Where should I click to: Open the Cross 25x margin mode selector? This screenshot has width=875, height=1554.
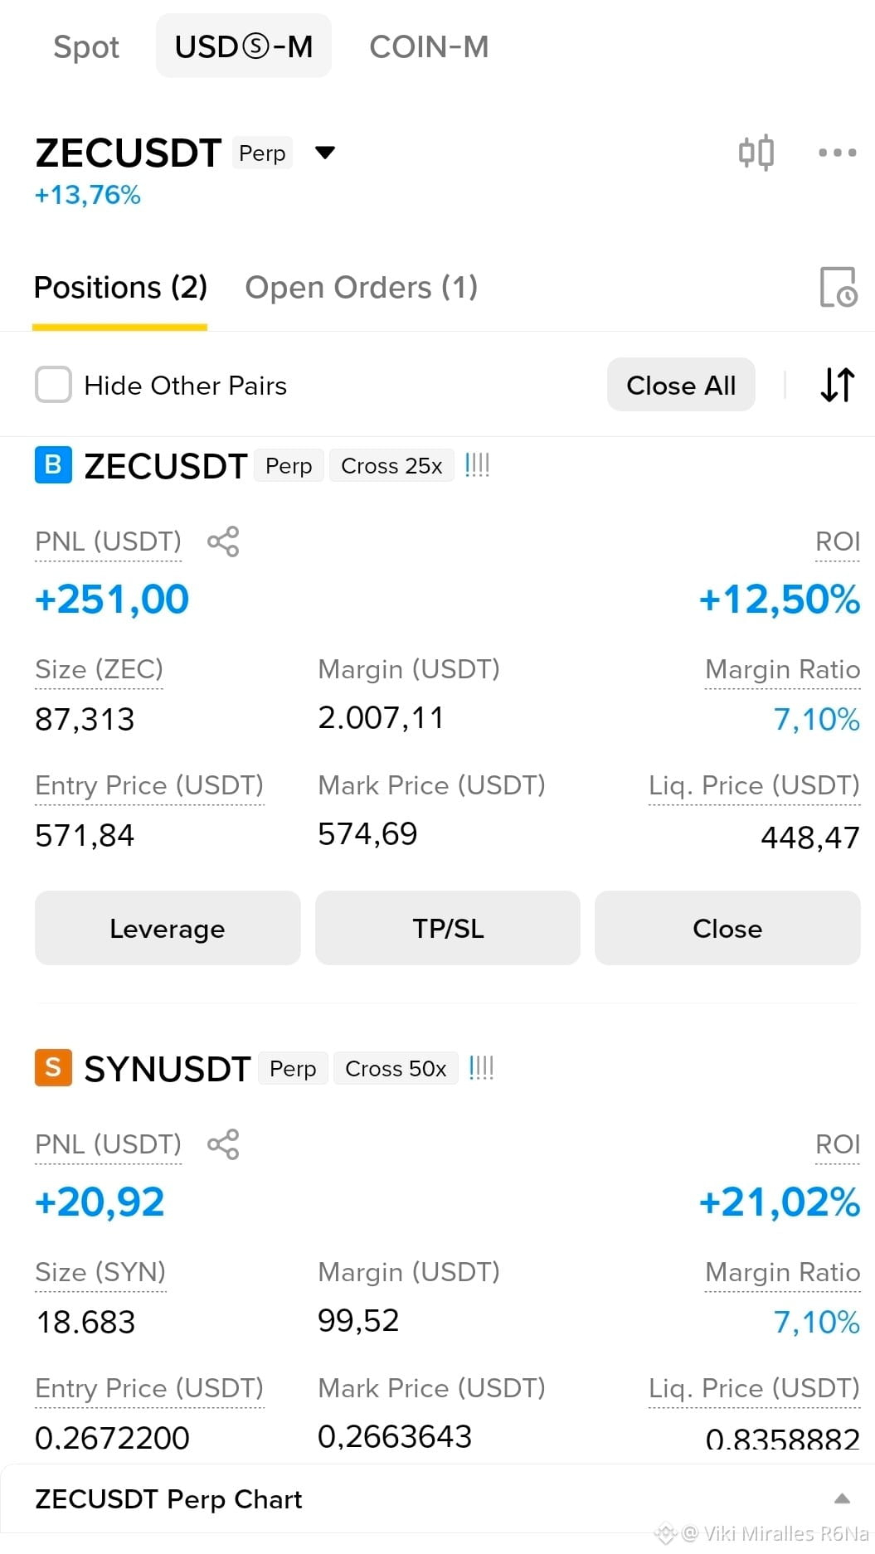click(x=391, y=466)
